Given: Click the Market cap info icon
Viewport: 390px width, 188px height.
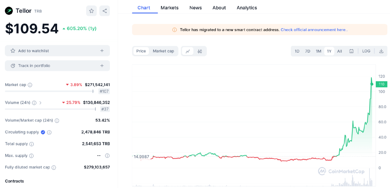Looking at the screenshot, I should 30,85.
